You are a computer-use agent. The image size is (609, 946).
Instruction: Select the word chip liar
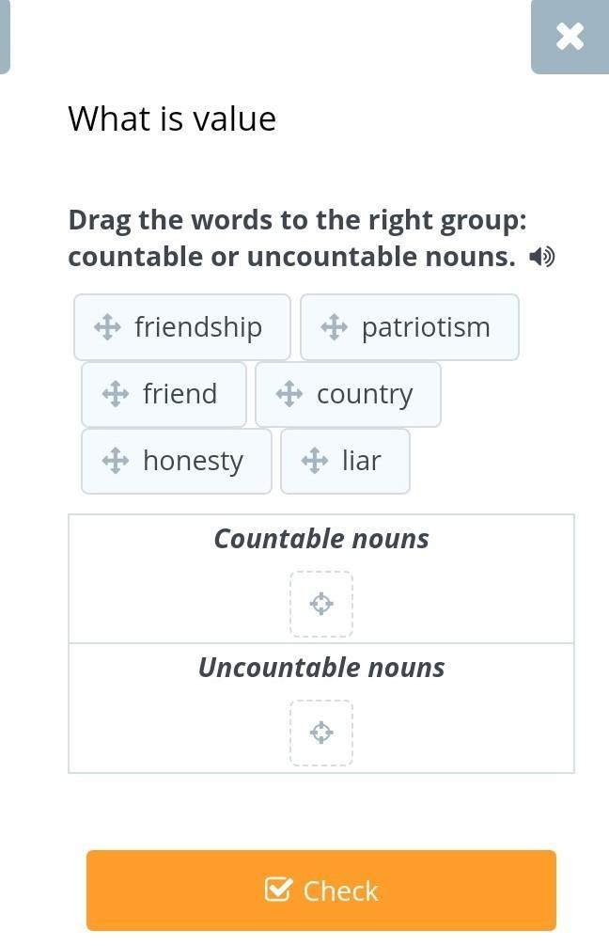[x=362, y=461]
